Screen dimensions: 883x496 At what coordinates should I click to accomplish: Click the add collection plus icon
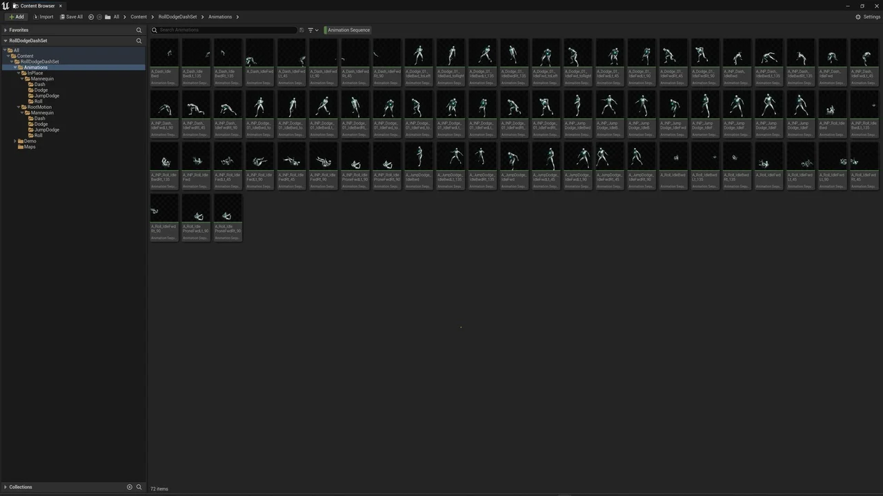[x=129, y=487]
